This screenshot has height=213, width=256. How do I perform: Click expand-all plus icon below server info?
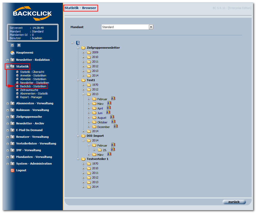pyautogui.click(x=12, y=45)
